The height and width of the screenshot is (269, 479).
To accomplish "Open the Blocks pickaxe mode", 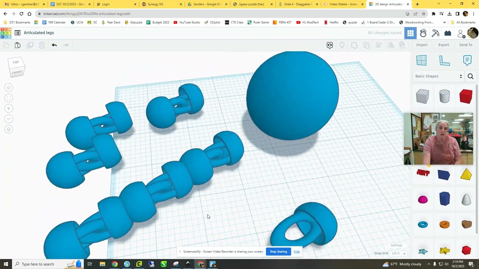I will tap(435, 33).
